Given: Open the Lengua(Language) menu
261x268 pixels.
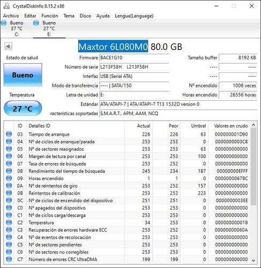Looking at the screenshot, I should (x=134, y=16).
